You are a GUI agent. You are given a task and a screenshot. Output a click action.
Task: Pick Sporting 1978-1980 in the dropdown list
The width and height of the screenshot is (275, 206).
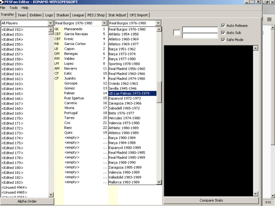(132, 64)
